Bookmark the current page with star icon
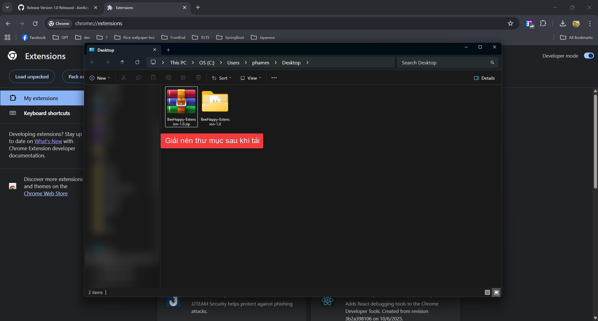 click(510, 23)
